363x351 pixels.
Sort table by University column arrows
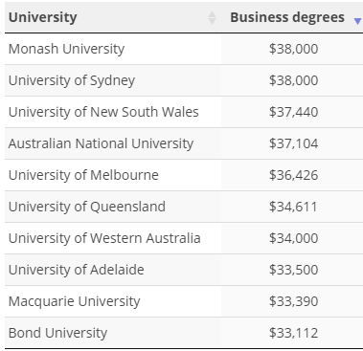click(x=212, y=17)
